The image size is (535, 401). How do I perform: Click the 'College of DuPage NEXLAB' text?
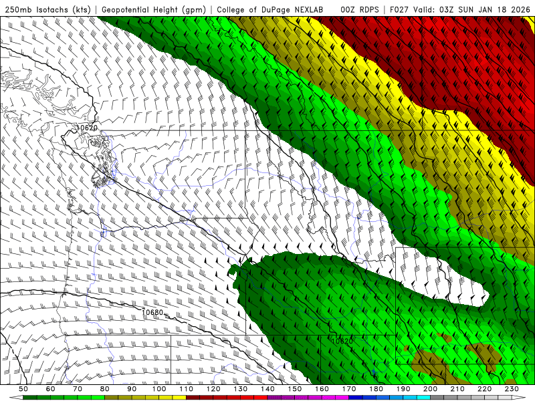point(270,9)
